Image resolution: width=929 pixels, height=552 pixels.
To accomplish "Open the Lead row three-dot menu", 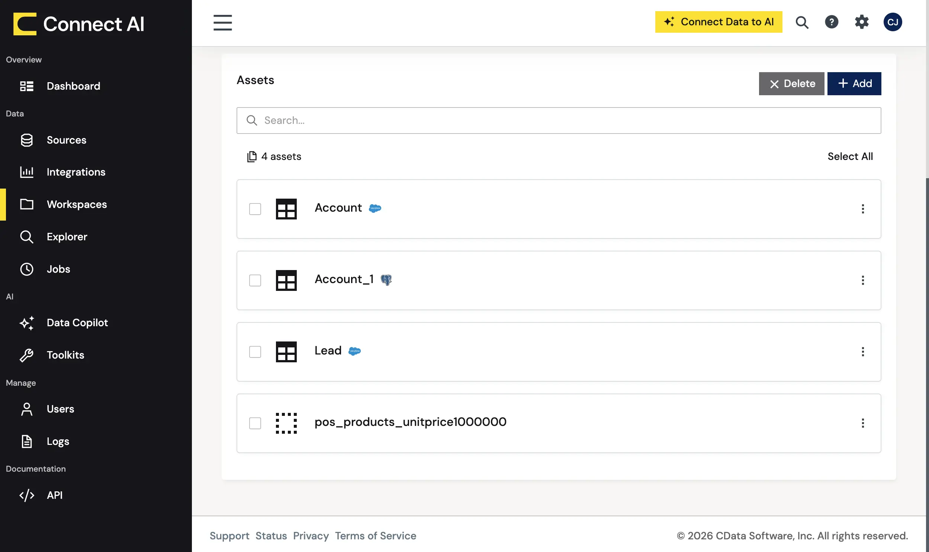I will click(863, 352).
